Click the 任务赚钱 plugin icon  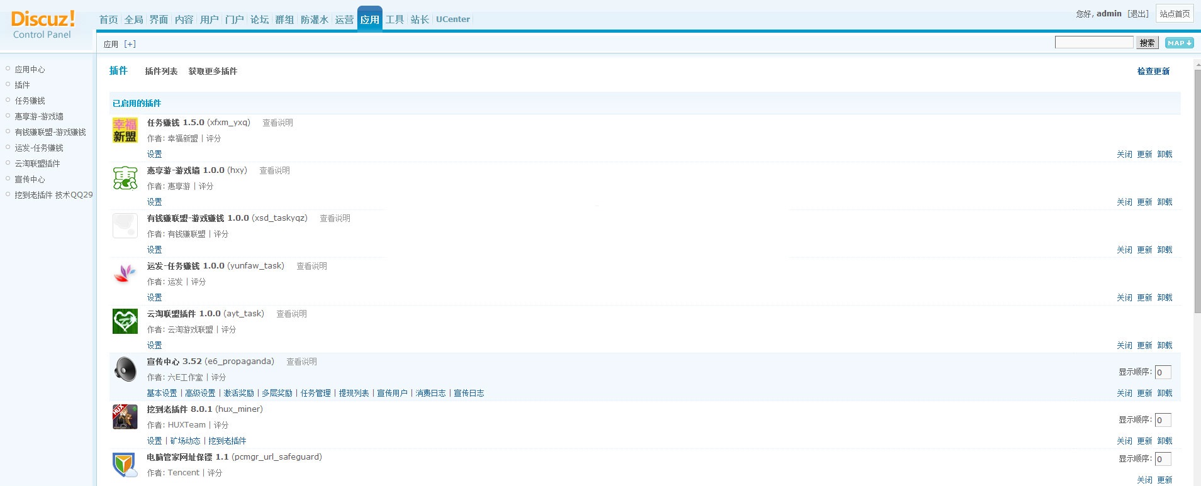pyautogui.click(x=125, y=130)
